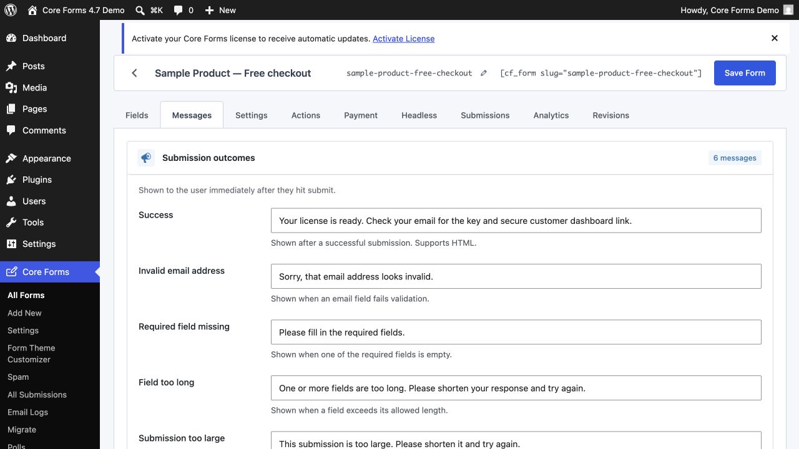Click the sample-product-free-checkout slug text
The height and width of the screenshot is (449, 799).
pyautogui.click(x=409, y=73)
